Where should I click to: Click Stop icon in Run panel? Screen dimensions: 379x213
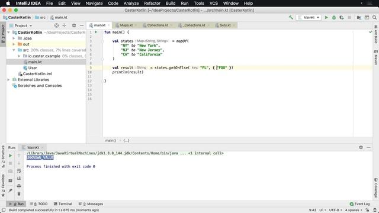click(x=11, y=163)
